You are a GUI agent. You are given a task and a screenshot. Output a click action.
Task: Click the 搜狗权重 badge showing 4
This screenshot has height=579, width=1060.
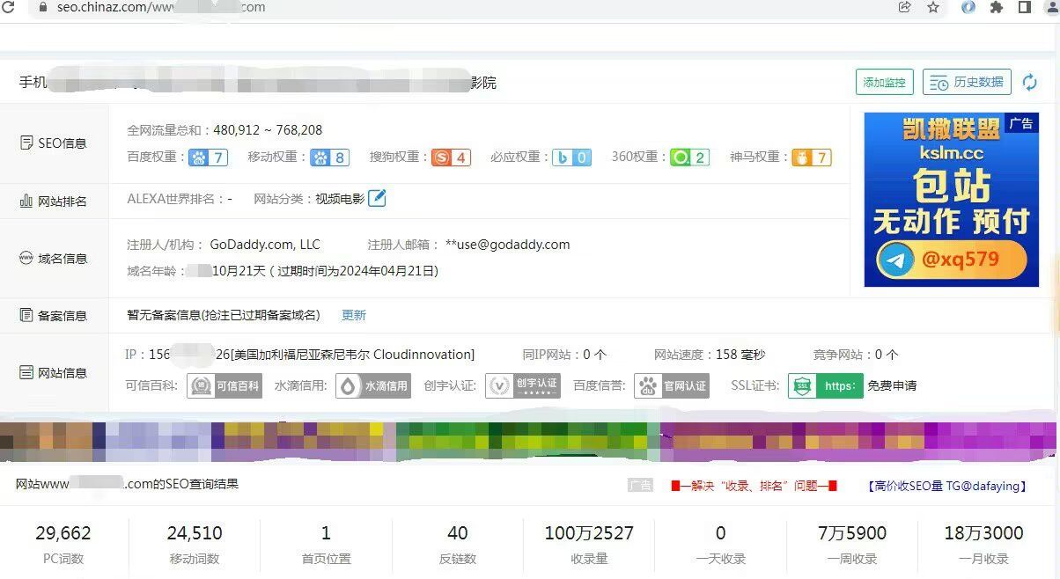[x=451, y=158]
